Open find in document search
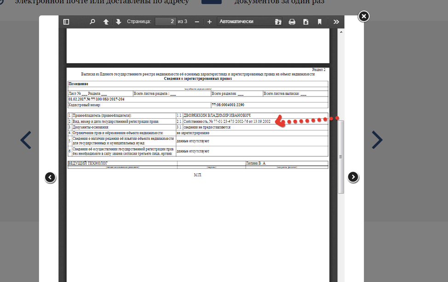The width and height of the screenshot is (448, 282). pyautogui.click(x=92, y=22)
